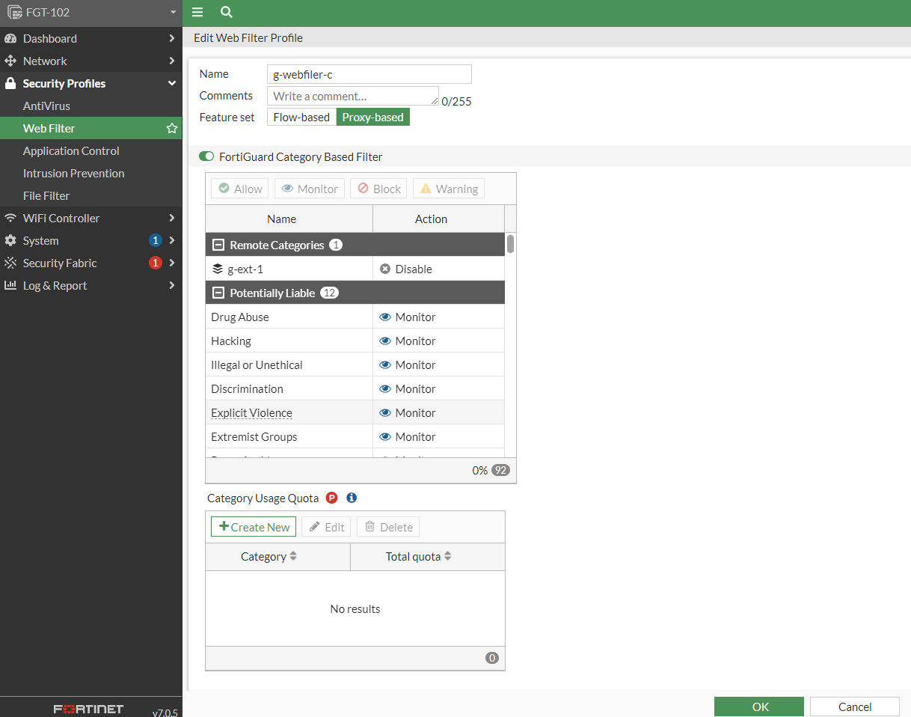Screen dimensions: 911x717
Task: Click the Allow action button
Action: [240, 189]
